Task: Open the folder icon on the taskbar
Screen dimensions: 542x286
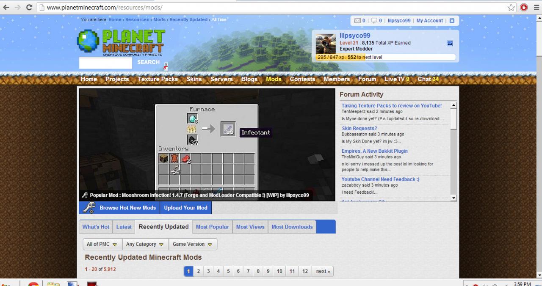Action: pyautogui.click(x=53, y=284)
